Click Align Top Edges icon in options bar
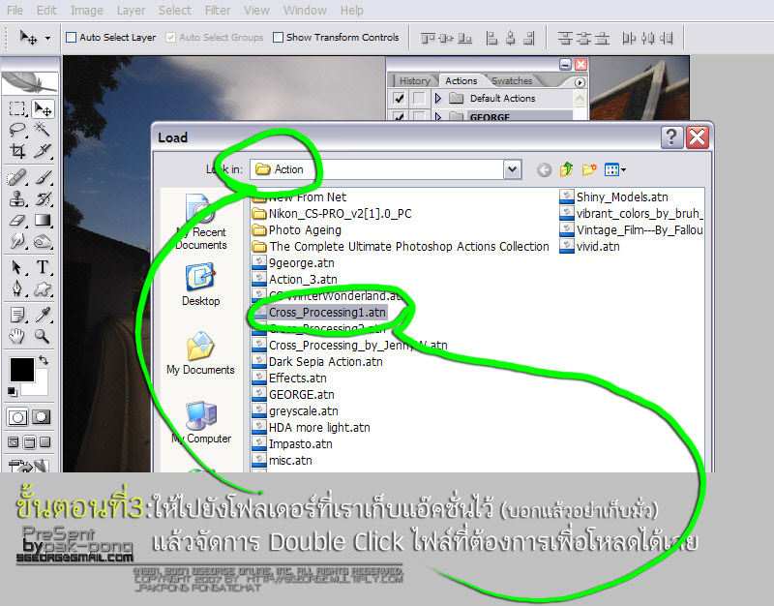 [428, 38]
